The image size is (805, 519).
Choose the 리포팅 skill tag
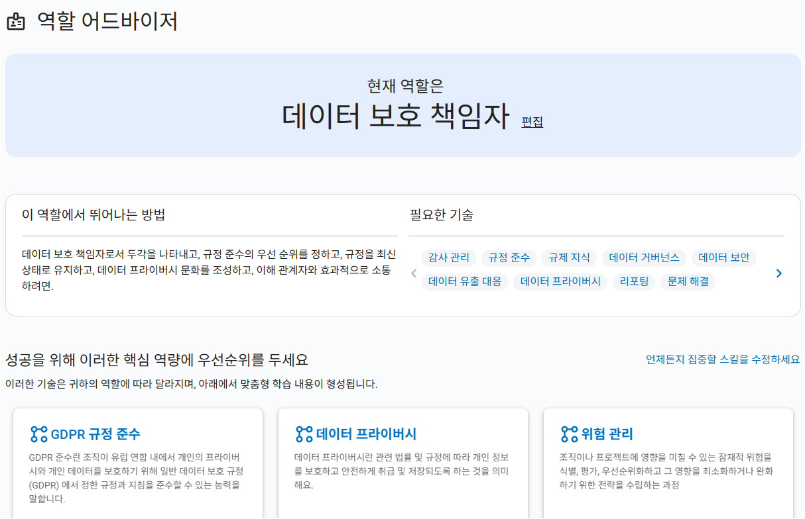pyautogui.click(x=634, y=281)
